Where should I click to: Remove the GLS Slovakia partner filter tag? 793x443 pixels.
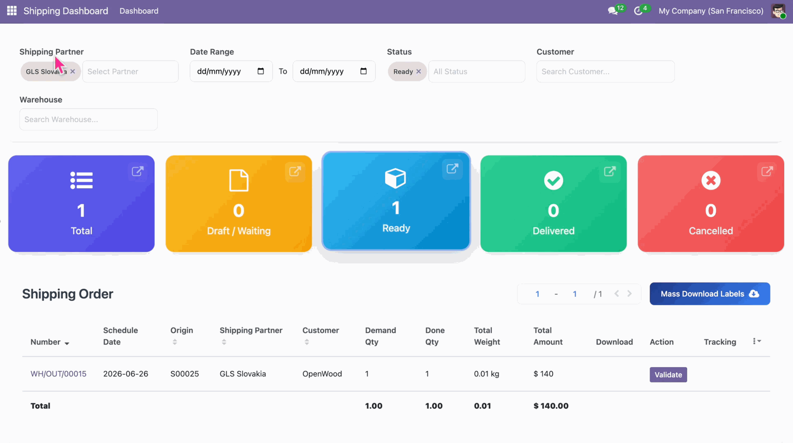pyautogui.click(x=73, y=71)
